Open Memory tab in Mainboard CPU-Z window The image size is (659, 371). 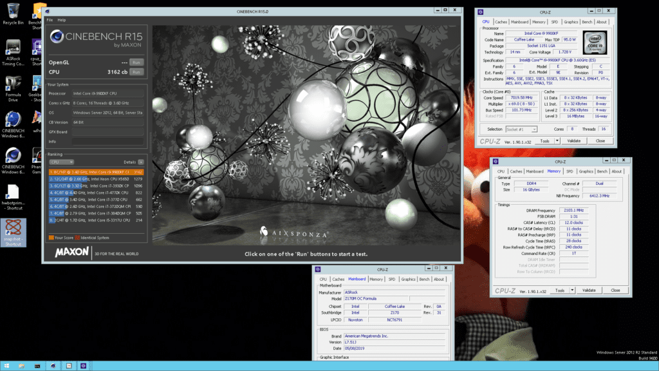pos(376,280)
